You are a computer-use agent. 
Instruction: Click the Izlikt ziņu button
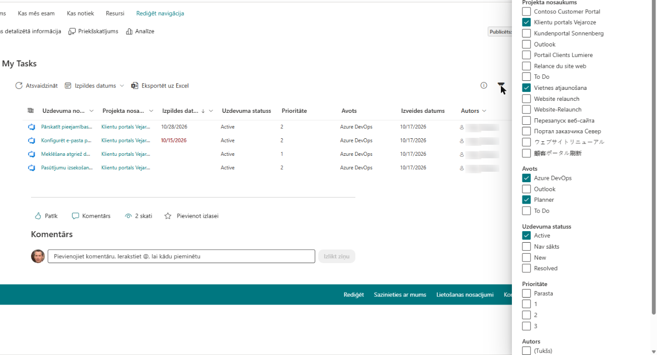(337, 257)
